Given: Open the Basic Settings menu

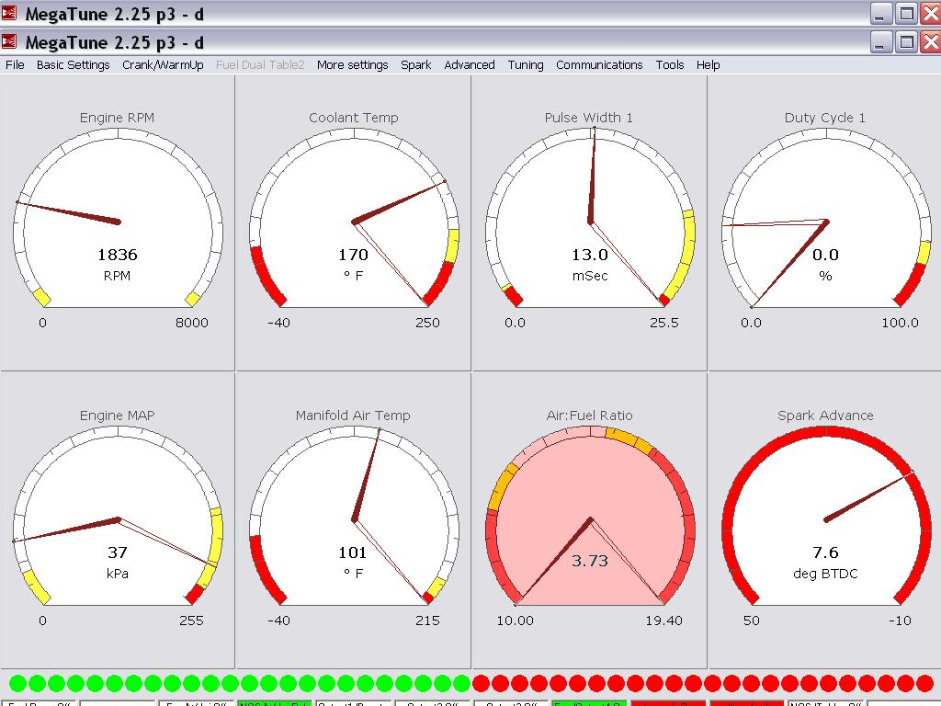Looking at the screenshot, I should tap(73, 65).
